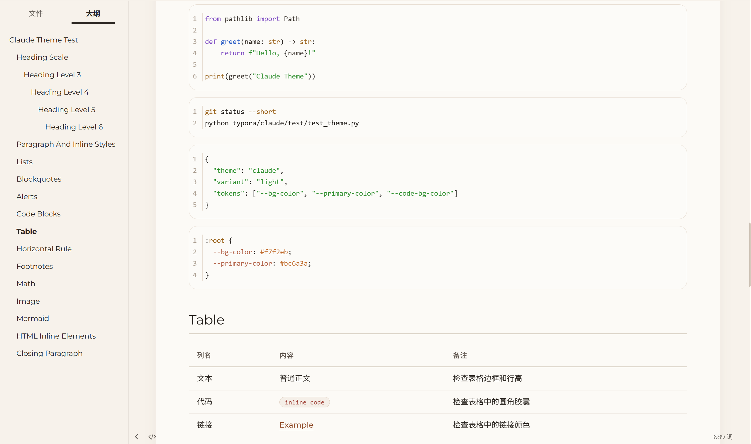Select Code Blocks in outline
This screenshot has height=444, width=751.
coord(38,214)
